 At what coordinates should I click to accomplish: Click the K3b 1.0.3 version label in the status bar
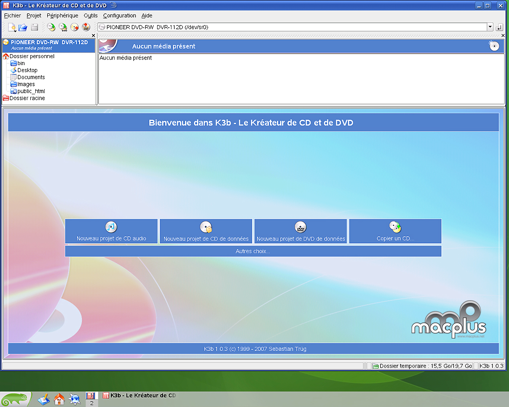click(x=492, y=366)
